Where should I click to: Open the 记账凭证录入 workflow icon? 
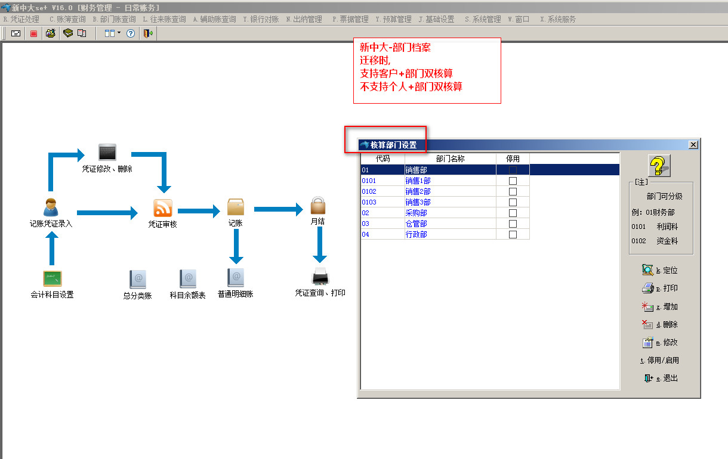[x=51, y=207]
